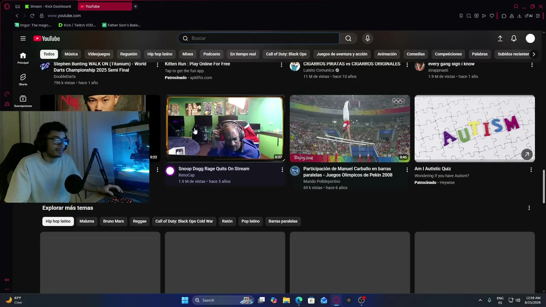Open the taskbar clock and date

tap(533, 300)
